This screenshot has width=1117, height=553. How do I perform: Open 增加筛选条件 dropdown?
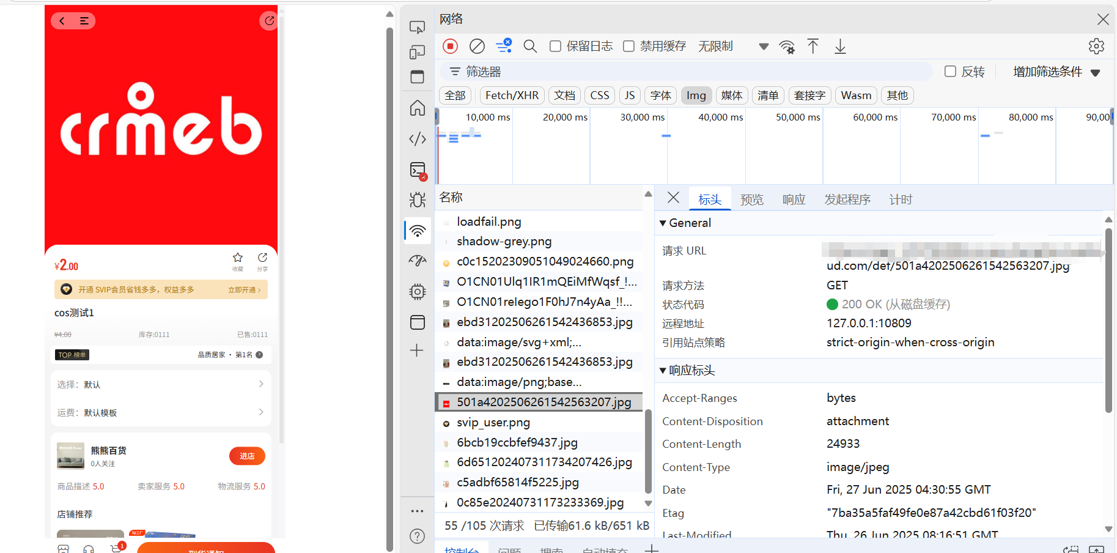click(1056, 72)
